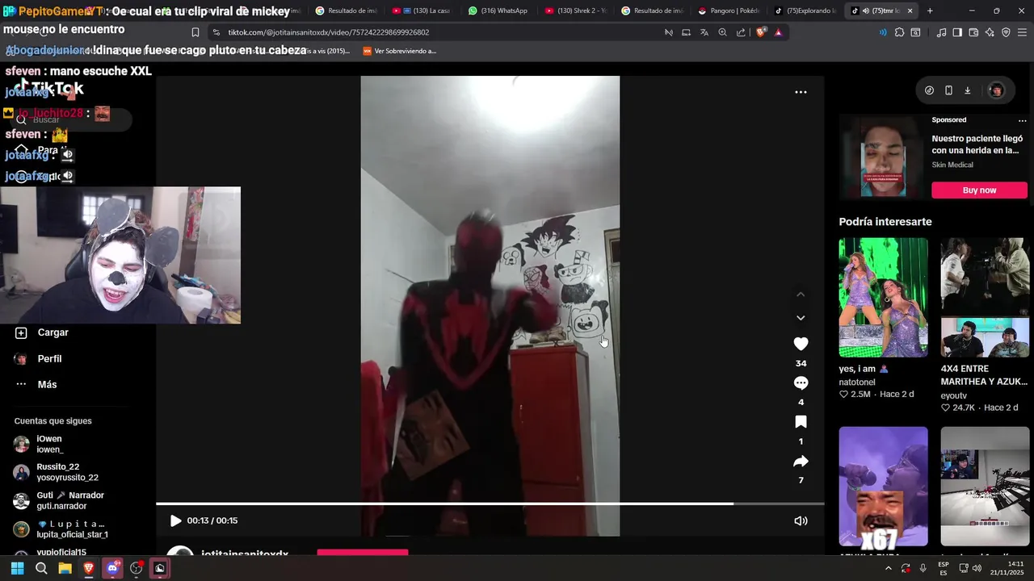
Task: Switch to the WhatsApp tab
Action: pos(500,10)
